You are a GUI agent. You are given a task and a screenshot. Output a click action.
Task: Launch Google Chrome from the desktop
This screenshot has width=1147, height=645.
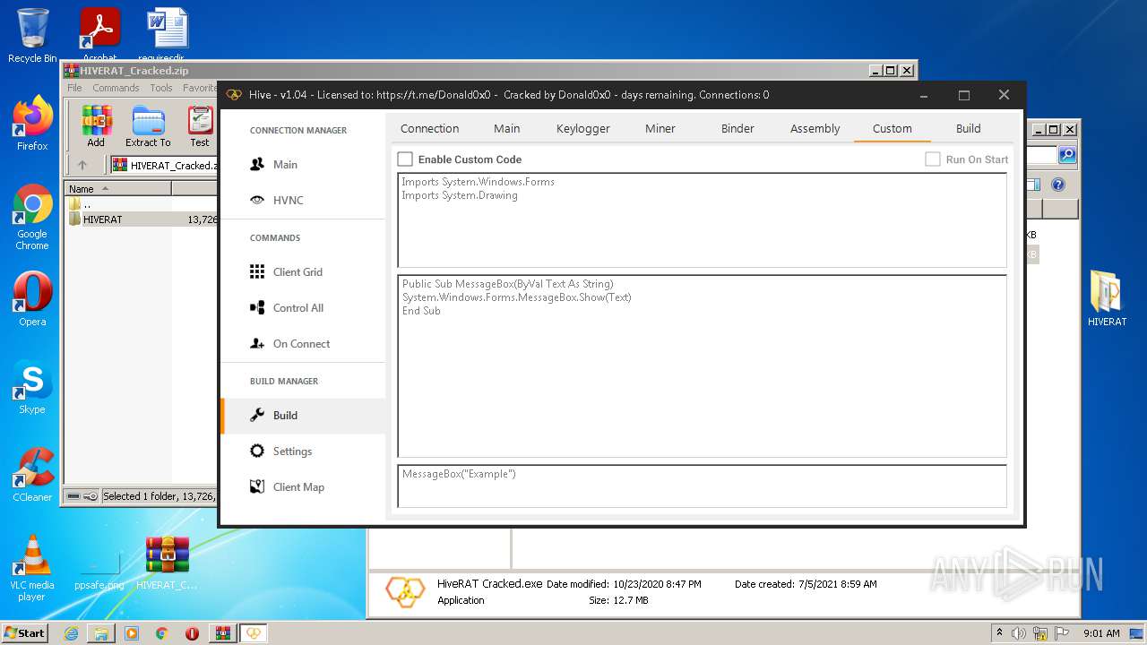32,218
